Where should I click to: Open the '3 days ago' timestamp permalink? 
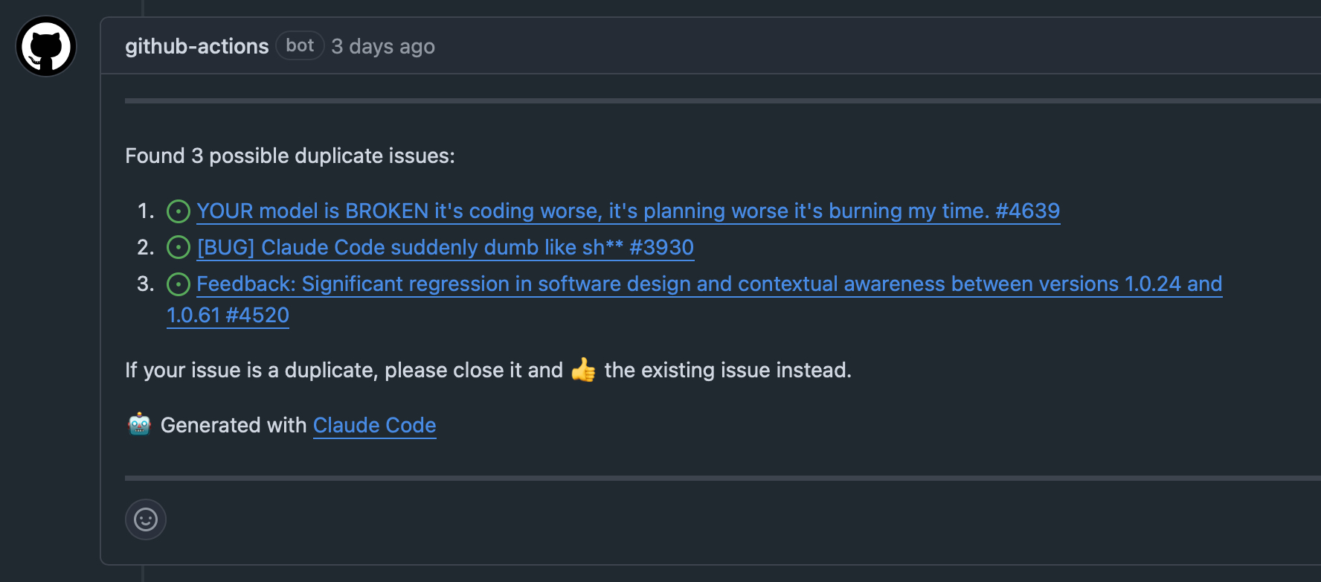pos(382,46)
